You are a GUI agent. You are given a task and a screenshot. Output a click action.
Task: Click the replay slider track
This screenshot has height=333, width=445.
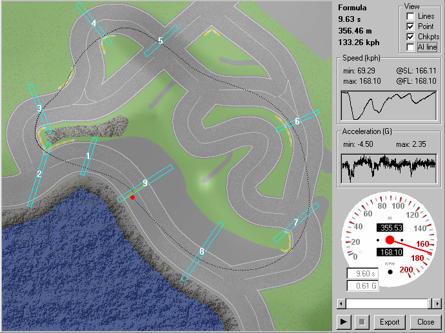click(x=387, y=304)
